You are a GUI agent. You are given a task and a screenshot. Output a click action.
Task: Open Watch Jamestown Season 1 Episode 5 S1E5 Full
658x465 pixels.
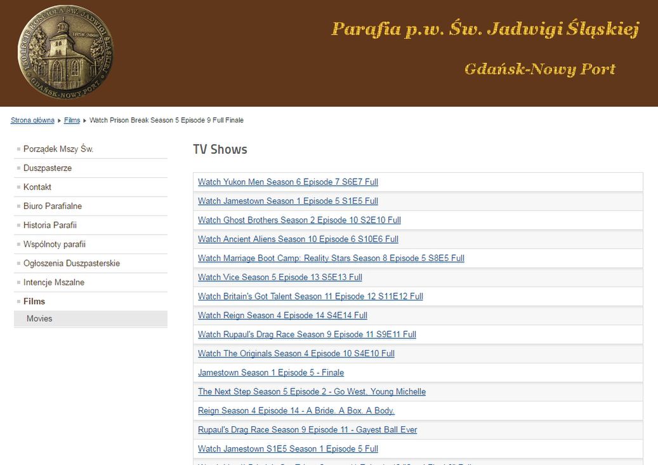coord(288,201)
